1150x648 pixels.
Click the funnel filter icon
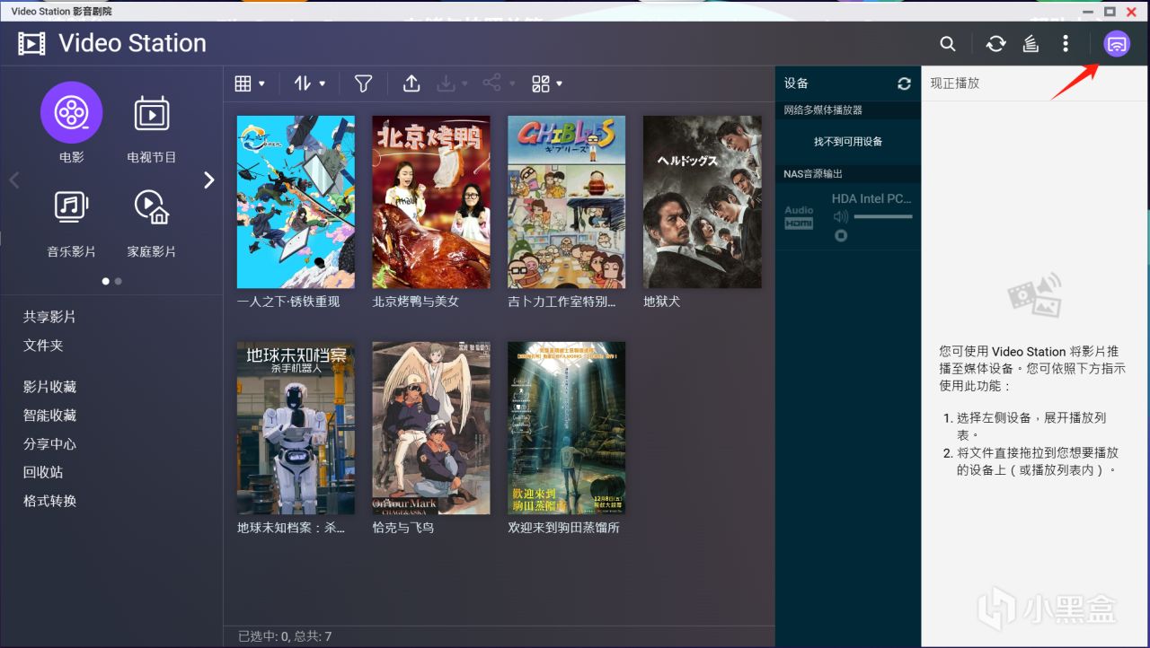(x=363, y=83)
